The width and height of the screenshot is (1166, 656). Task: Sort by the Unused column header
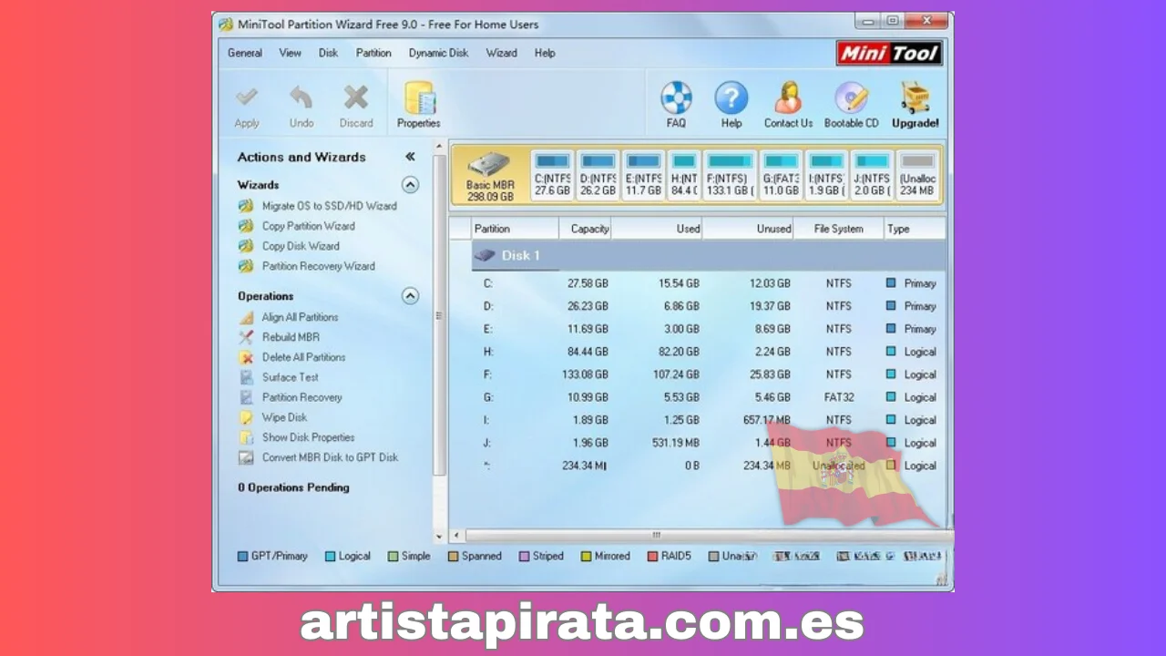(748, 229)
